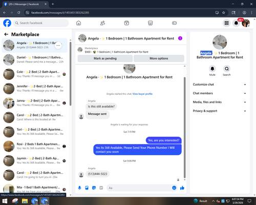Choose a GIF icon in composer

pos(101,188)
